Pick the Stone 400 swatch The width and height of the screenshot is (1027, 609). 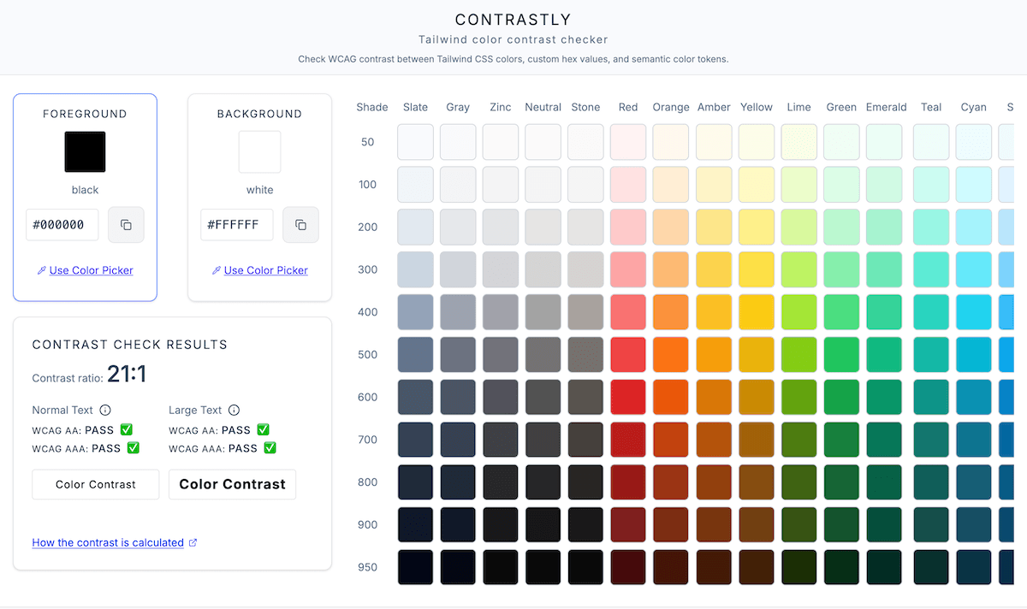(x=585, y=312)
